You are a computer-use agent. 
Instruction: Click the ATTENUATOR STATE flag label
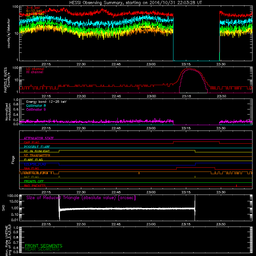coord(39,138)
